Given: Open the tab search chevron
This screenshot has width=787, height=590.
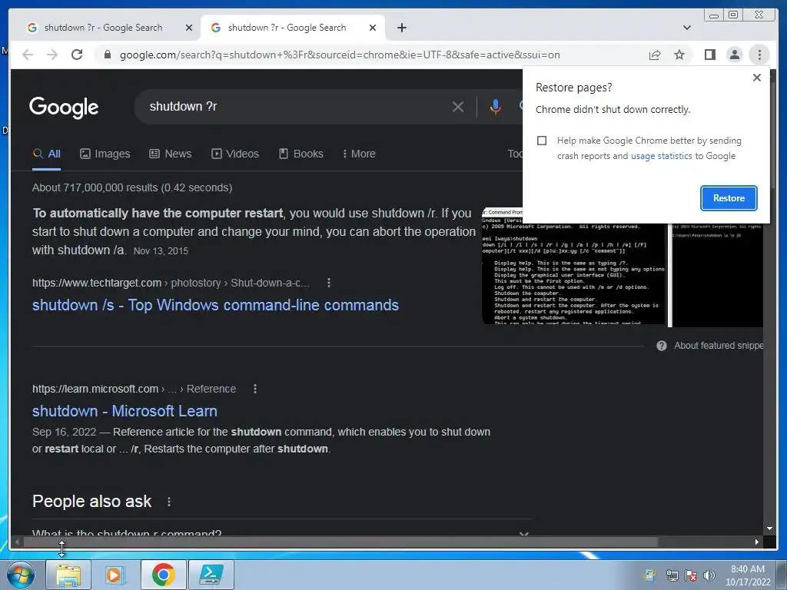Looking at the screenshot, I should pos(687,28).
